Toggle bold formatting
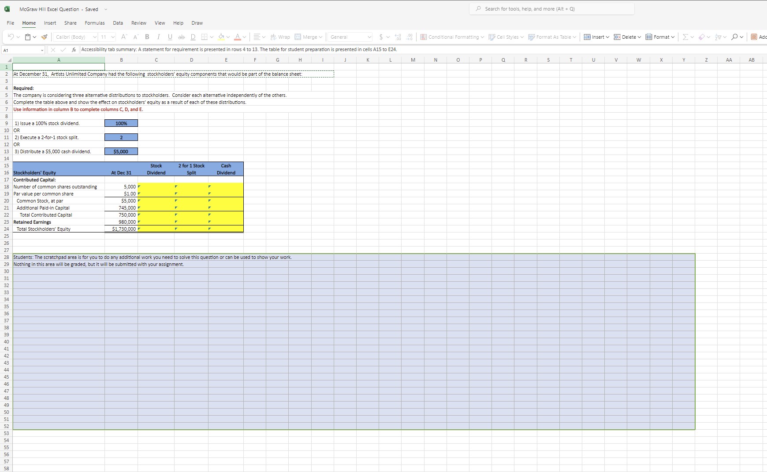This screenshot has height=472, width=767. click(x=147, y=37)
